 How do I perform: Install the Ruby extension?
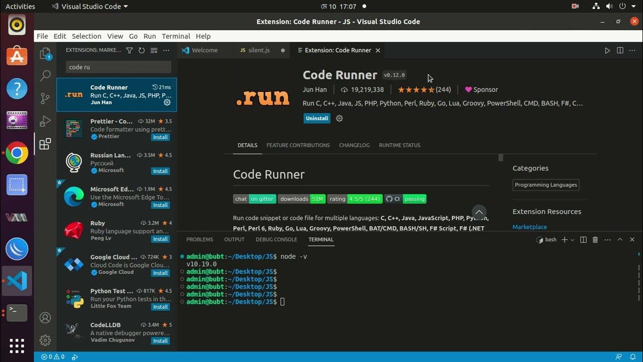pyautogui.click(x=160, y=239)
